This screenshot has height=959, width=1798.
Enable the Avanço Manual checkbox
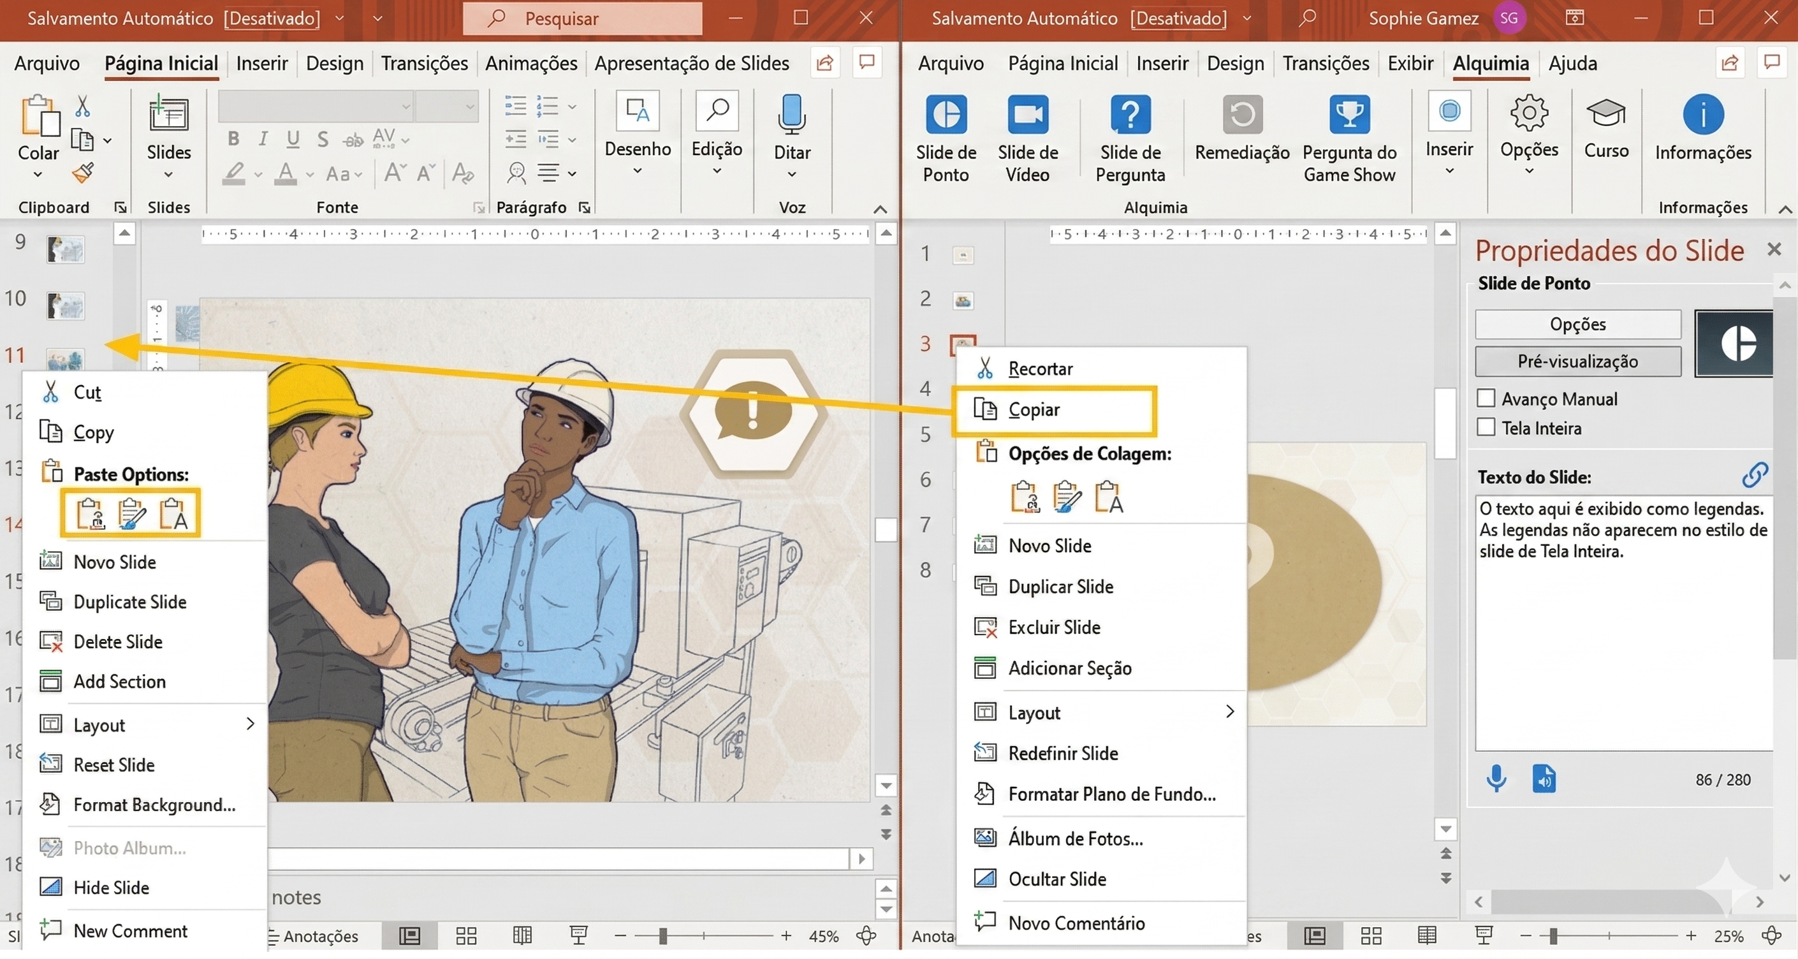pos(1486,399)
